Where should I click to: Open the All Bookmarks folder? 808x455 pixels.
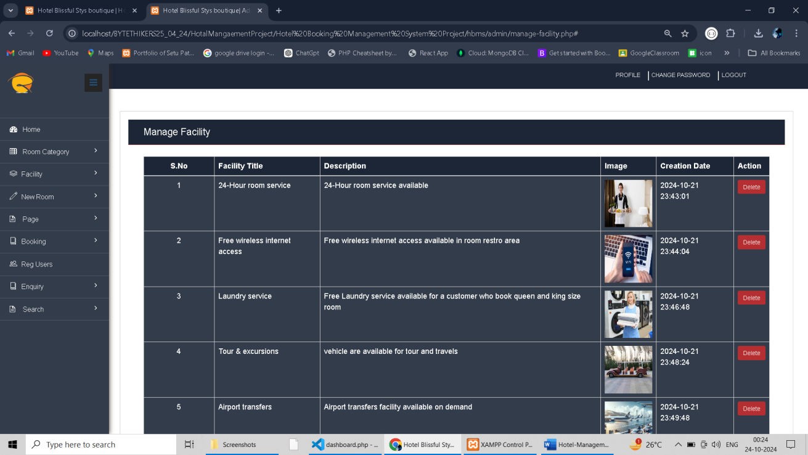pyautogui.click(x=774, y=53)
